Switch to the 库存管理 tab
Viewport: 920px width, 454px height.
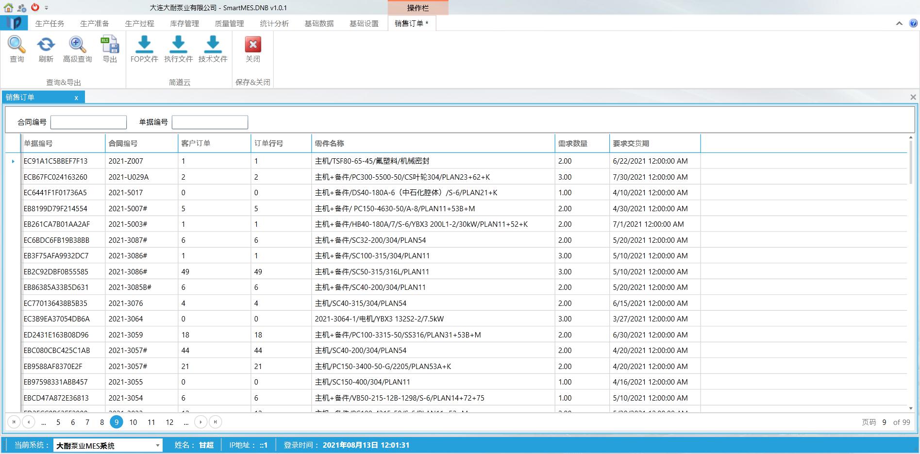pyautogui.click(x=184, y=23)
